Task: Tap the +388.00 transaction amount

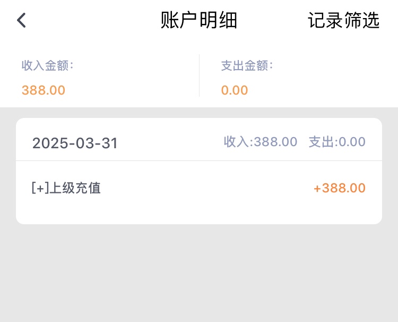Action: 339,188
